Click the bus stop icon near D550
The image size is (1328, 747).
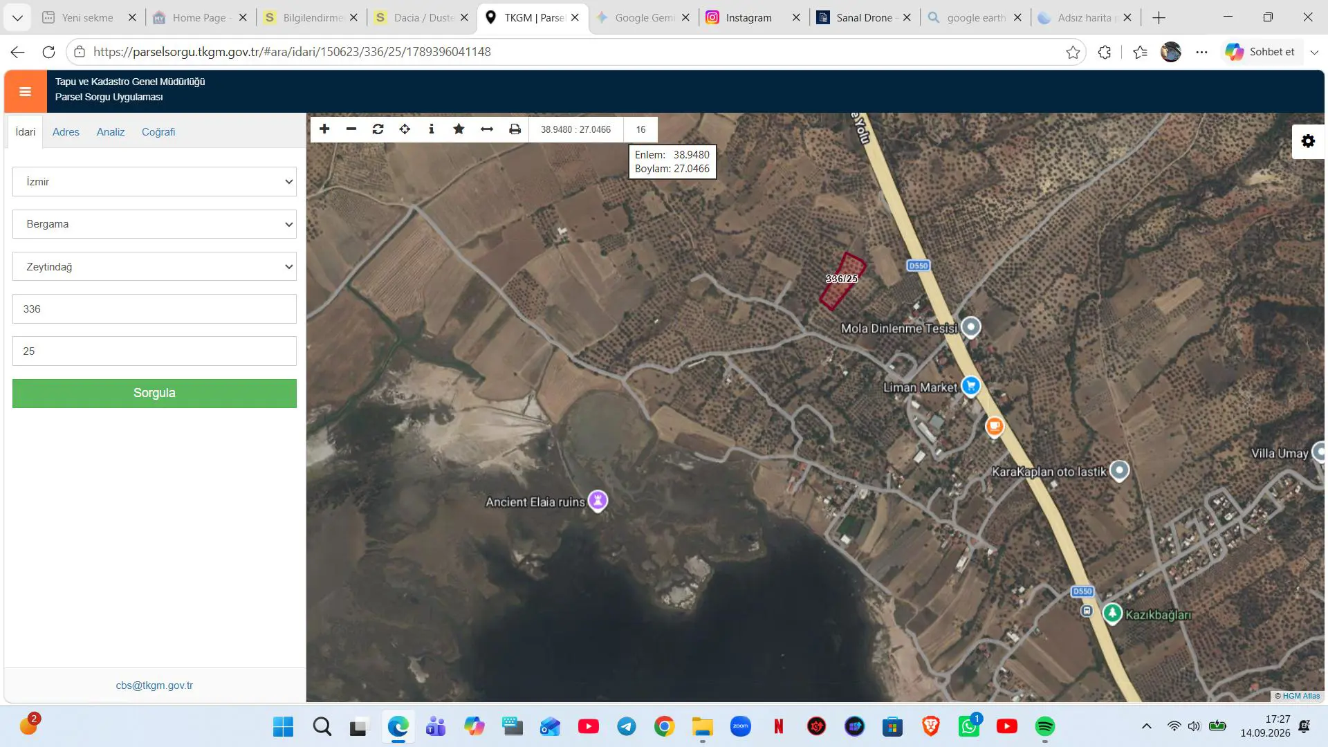(1087, 611)
